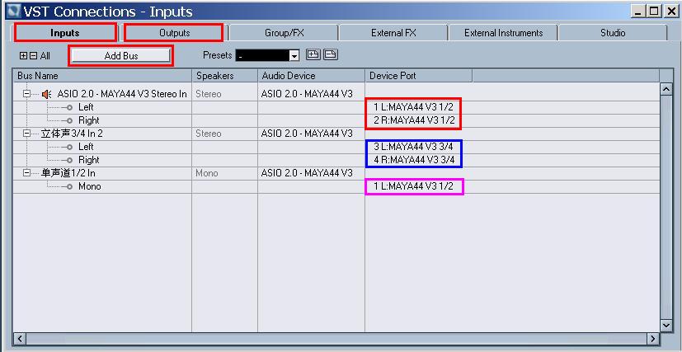Select the 单声道1/2 In bus name
The width and height of the screenshot is (682, 352).
[x=68, y=173]
